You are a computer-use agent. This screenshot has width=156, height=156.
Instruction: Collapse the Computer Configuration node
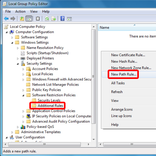pos(7,32)
